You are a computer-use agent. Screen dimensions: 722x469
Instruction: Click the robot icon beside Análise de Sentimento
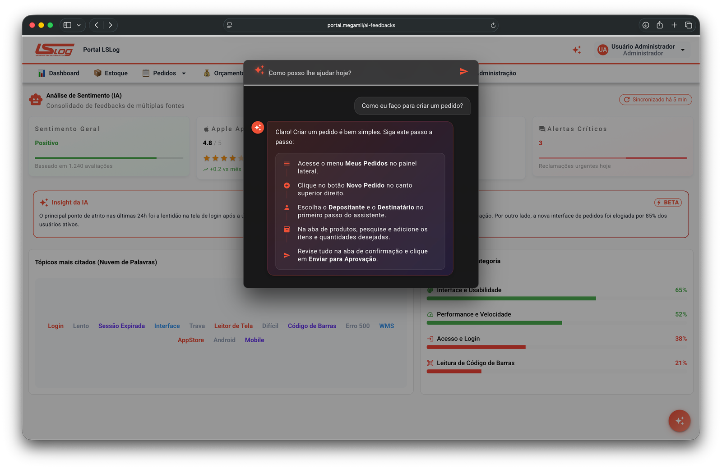[36, 100]
